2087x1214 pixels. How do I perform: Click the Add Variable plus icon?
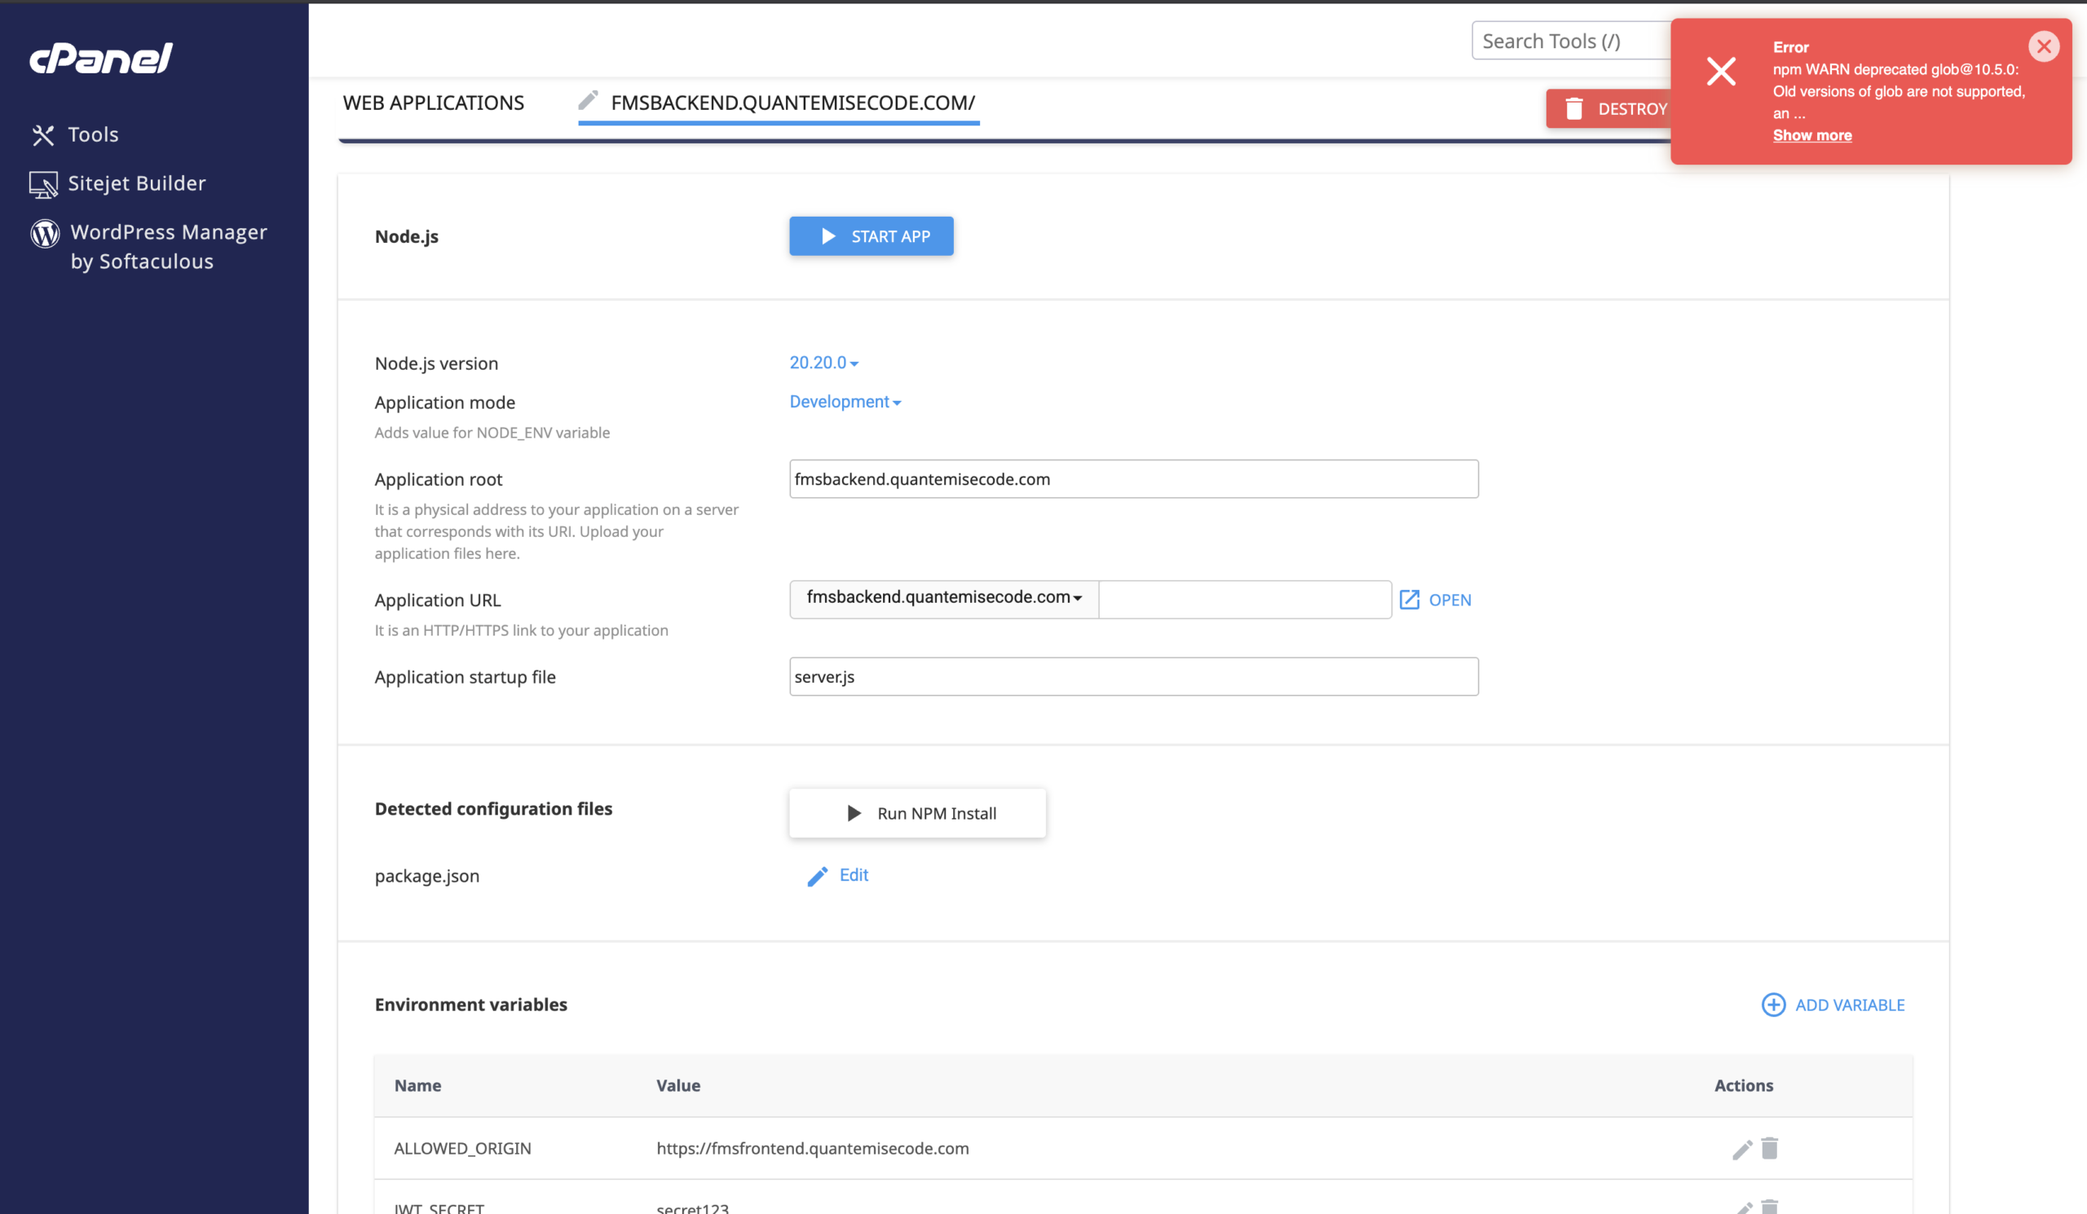pyautogui.click(x=1773, y=1005)
